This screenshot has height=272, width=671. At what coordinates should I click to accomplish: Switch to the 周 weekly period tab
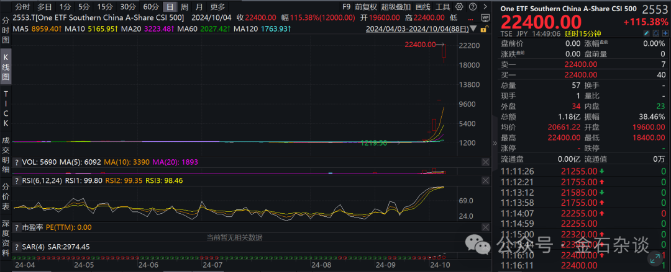185,6
